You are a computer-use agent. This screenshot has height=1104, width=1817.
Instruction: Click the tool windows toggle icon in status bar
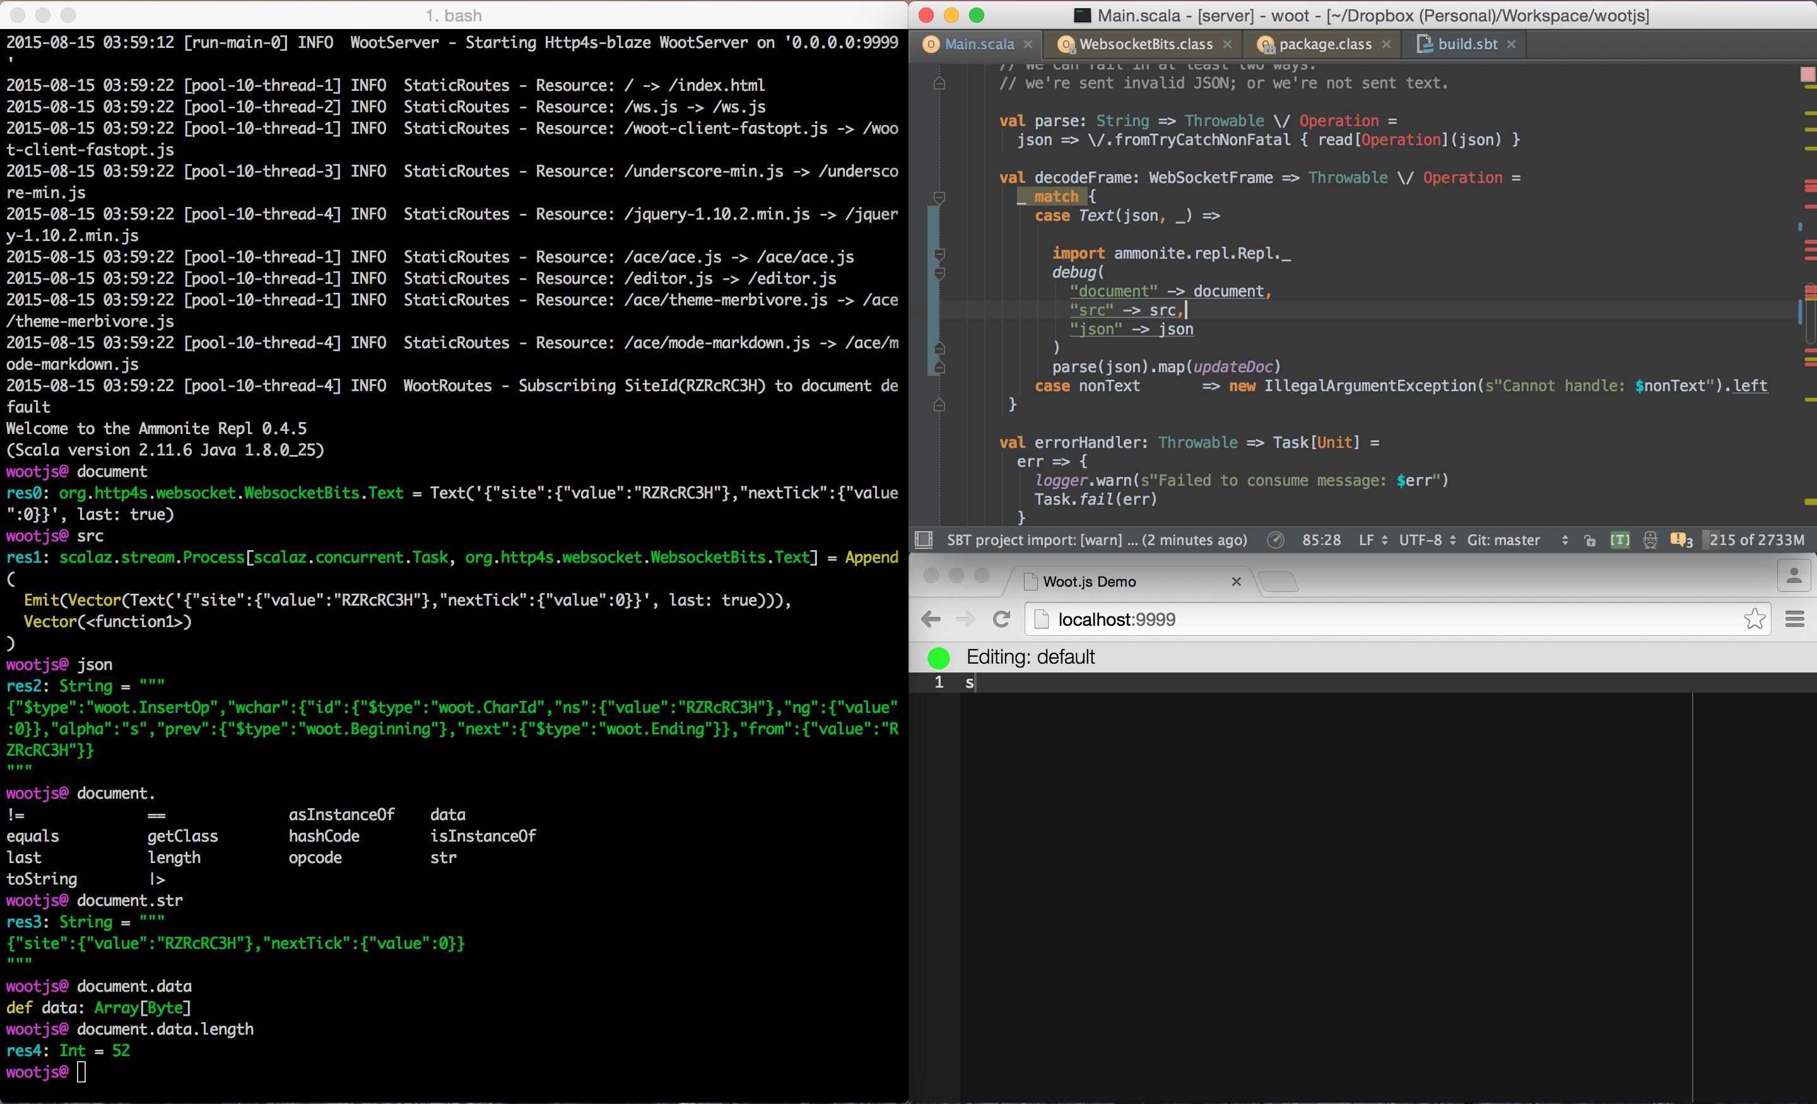923,540
